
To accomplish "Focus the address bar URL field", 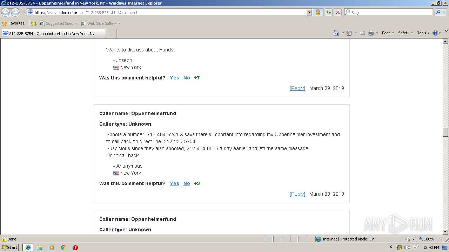I will coord(167,12).
